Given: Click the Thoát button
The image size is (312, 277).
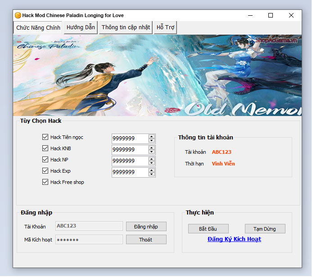Looking at the screenshot, I should pyautogui.click(x=146, y=240).
